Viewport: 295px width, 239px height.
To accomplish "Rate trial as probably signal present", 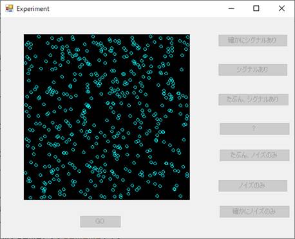I will (x=253, y=100).
